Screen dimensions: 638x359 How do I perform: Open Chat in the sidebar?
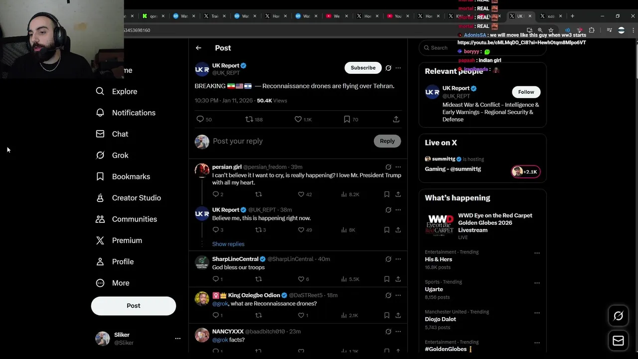[112, 134]
